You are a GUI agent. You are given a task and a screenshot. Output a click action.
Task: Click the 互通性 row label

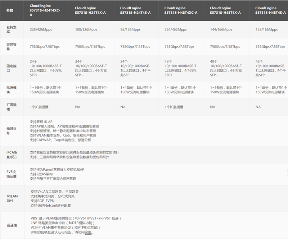pos(11,225)
